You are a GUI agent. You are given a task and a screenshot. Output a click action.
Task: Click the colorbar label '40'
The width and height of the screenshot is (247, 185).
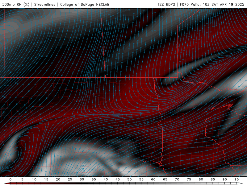(x=106, y=179)
